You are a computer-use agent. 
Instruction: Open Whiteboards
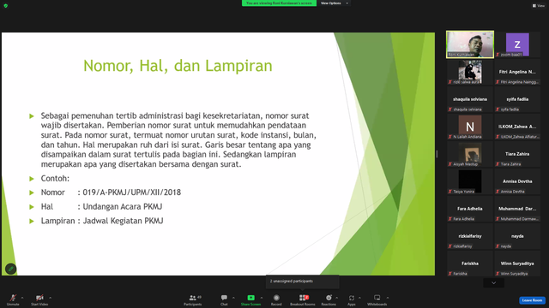coord(377,299)
